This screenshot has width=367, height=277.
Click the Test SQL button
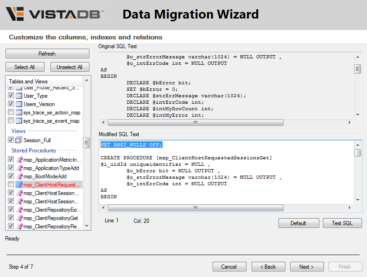342,223
